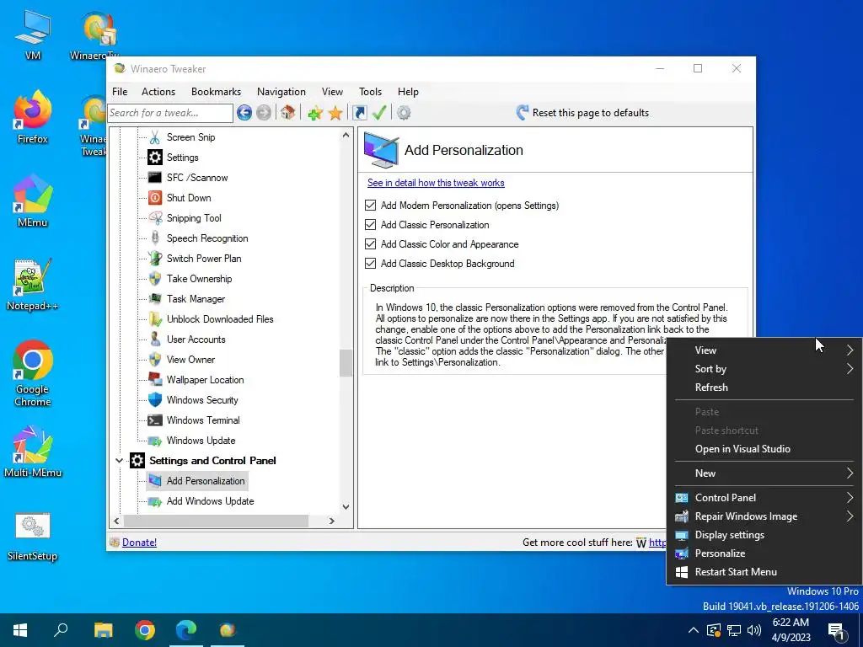Open the File menu
The image size is (863, 647).
click(x=120, y=92)
